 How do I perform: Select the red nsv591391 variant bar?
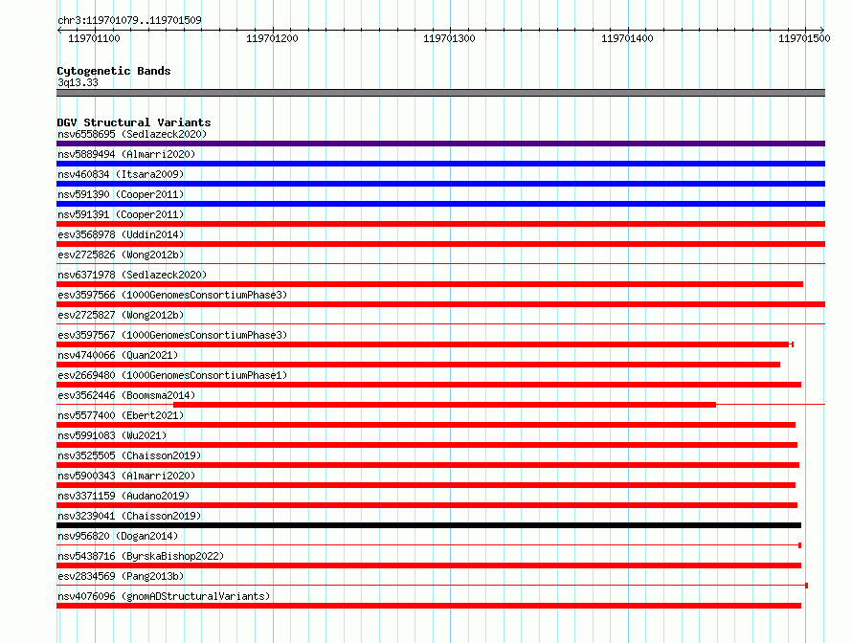440,224
